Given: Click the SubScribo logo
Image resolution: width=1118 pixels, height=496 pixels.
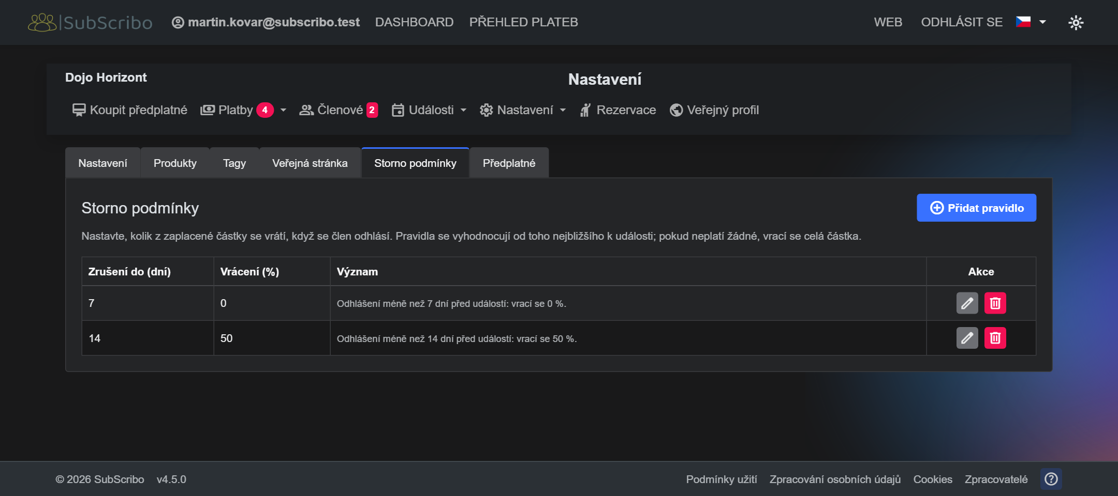Looking at the screenshot, I should (x=90, y=22).
